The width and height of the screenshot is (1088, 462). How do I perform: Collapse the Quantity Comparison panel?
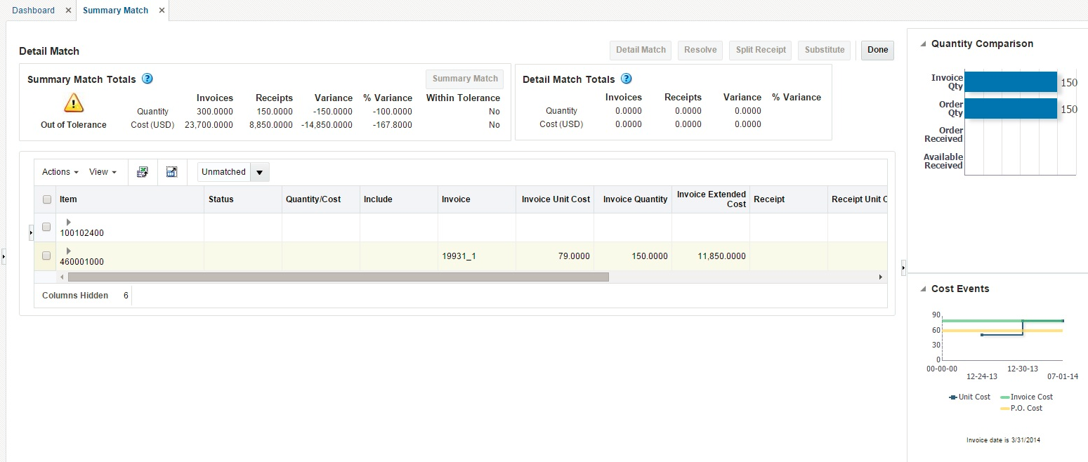(923, 44)
